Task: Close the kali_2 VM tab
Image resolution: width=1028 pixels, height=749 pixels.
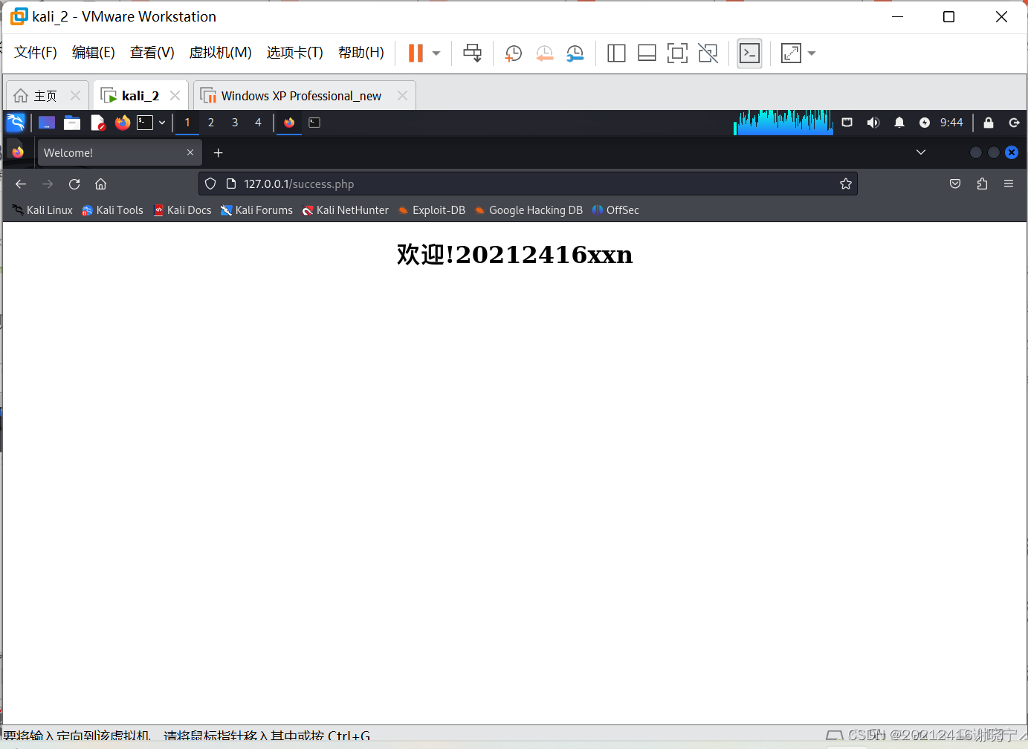Action: 175,96
